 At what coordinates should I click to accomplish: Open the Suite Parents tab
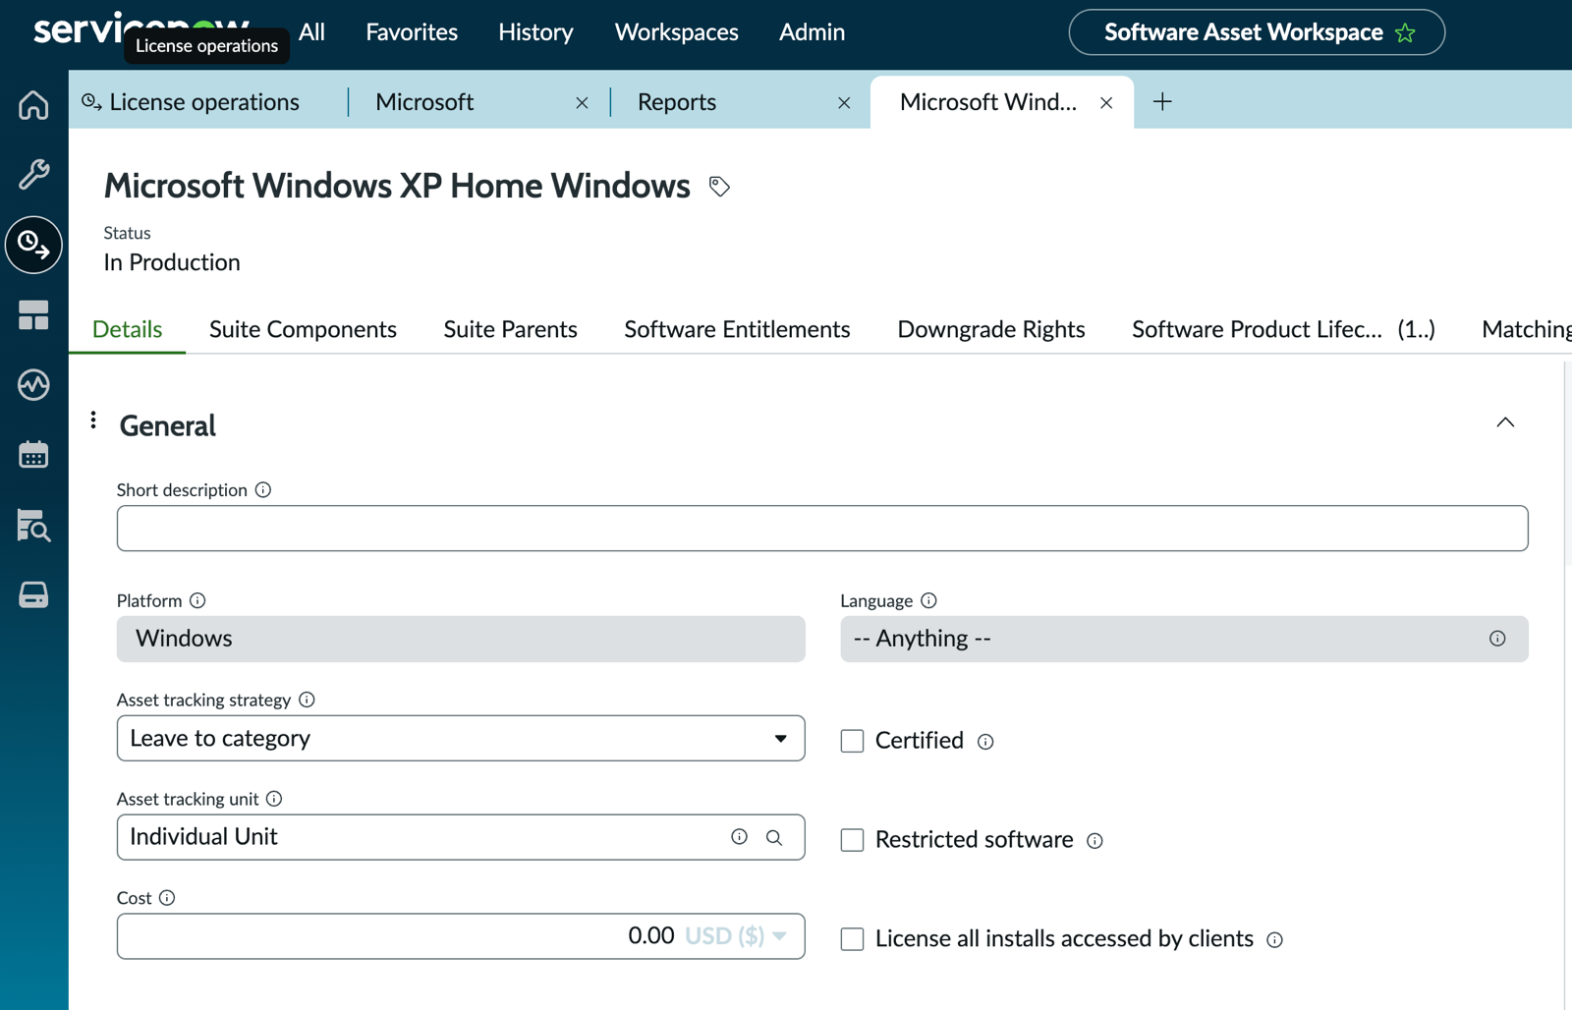tap(510, 329)
